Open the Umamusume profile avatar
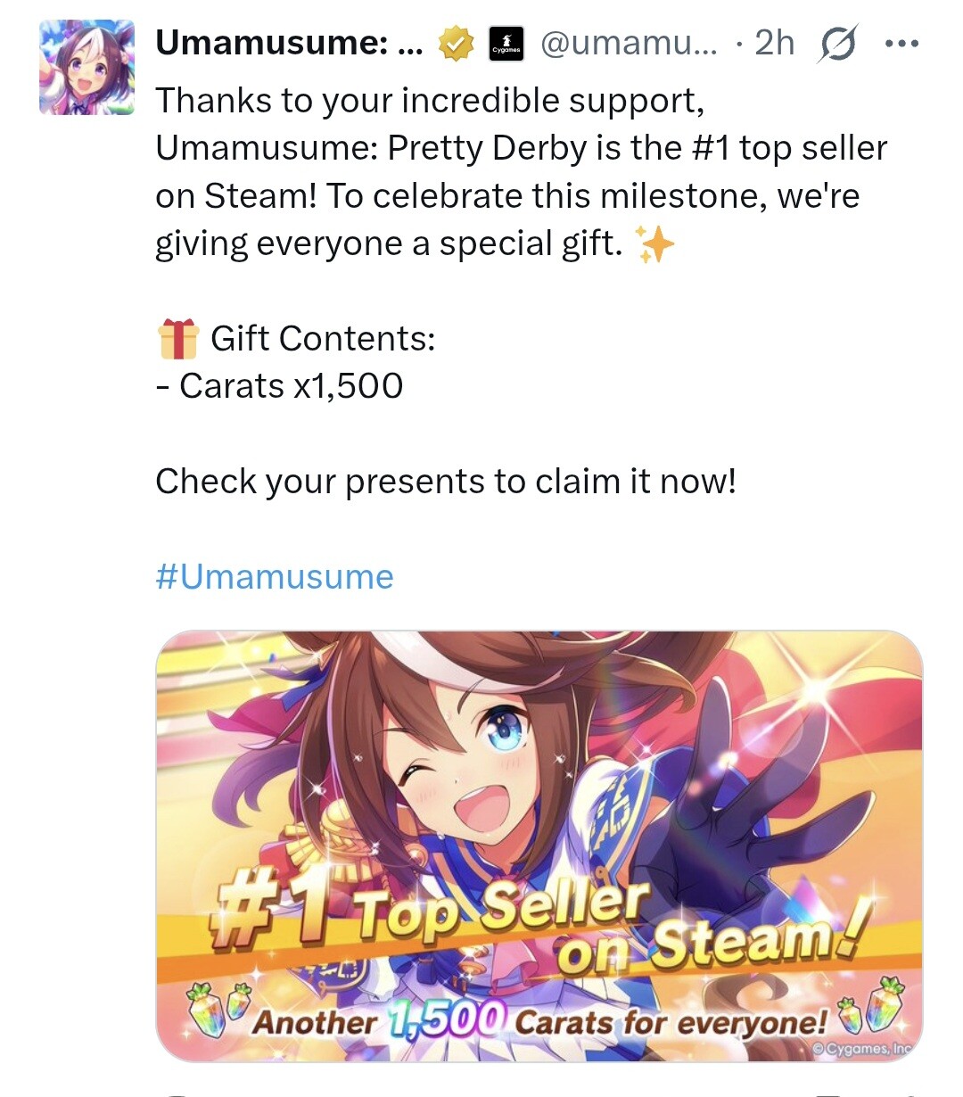The height and width of the screenshot is (1097, 963). tap(86, 67)
